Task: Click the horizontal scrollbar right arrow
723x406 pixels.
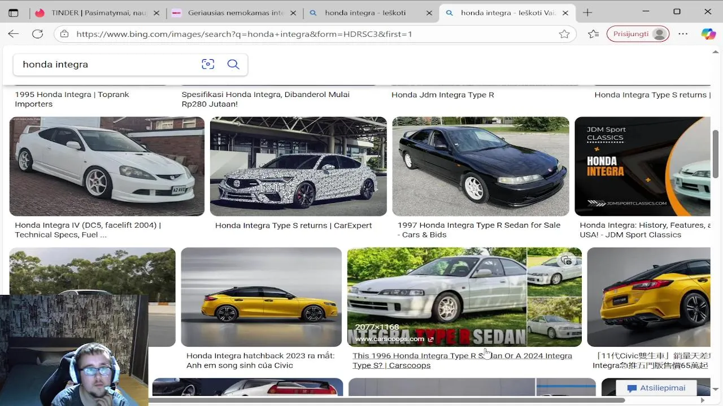Action: (703, 400)
